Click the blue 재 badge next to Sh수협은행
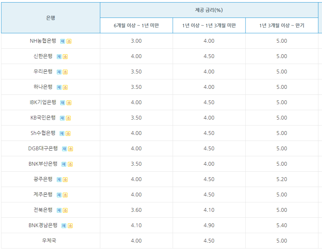 (x=62, y=133)
